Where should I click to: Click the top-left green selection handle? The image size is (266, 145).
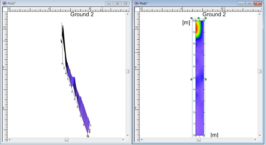click(192, 18)
